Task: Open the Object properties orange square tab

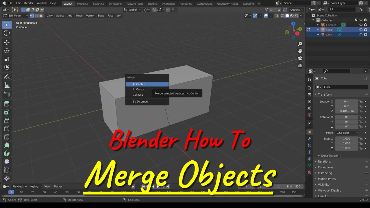Action: tap(310, 132)
